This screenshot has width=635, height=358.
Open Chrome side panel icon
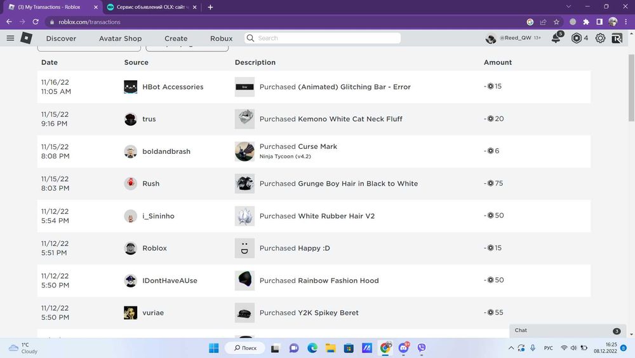point(599,22)
